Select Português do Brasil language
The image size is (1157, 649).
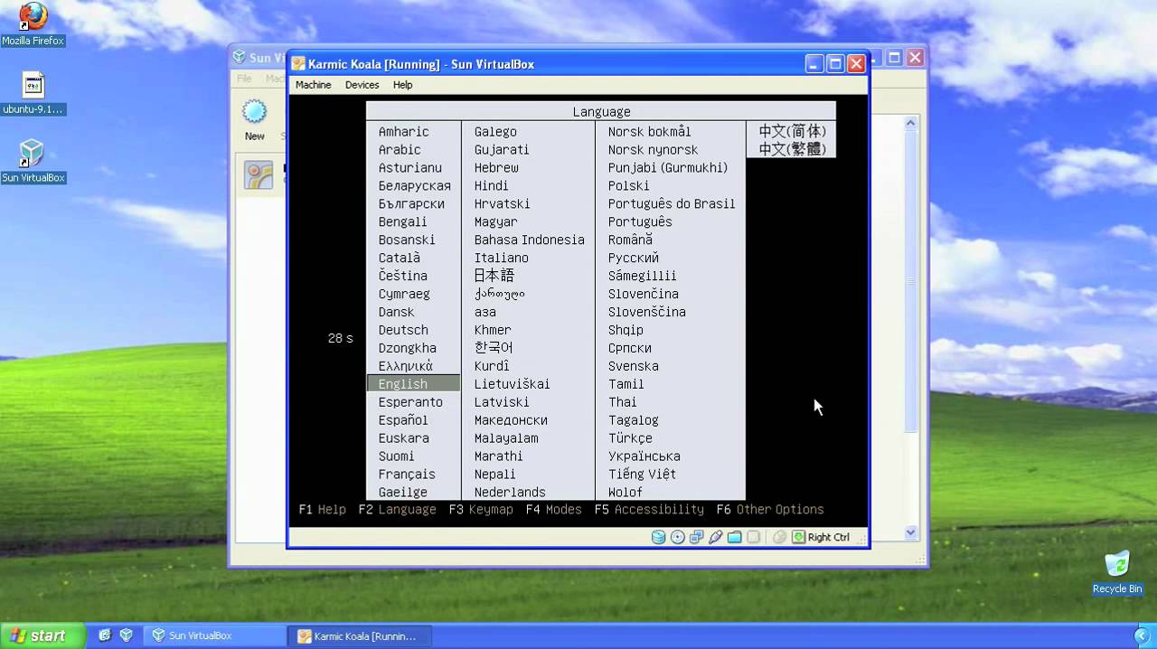tap(671, 203)
